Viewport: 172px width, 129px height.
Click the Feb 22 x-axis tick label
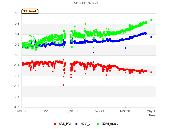99,111
